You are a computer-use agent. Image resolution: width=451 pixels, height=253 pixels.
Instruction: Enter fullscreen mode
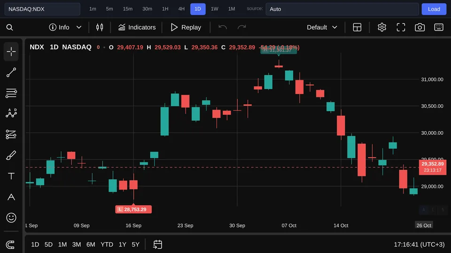tap(401, 27)
